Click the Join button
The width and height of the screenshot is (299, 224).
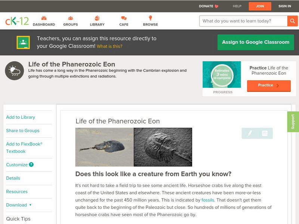click(x=260, y=6)
